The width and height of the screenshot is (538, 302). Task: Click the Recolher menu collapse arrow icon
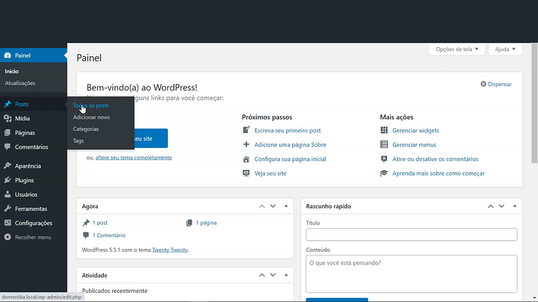click(x=8, y=237)
